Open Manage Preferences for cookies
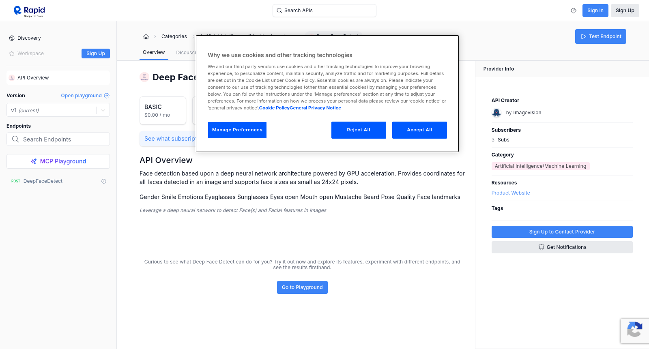The width and height of the screenshot is (649, 349). click(x=237, y=130)
